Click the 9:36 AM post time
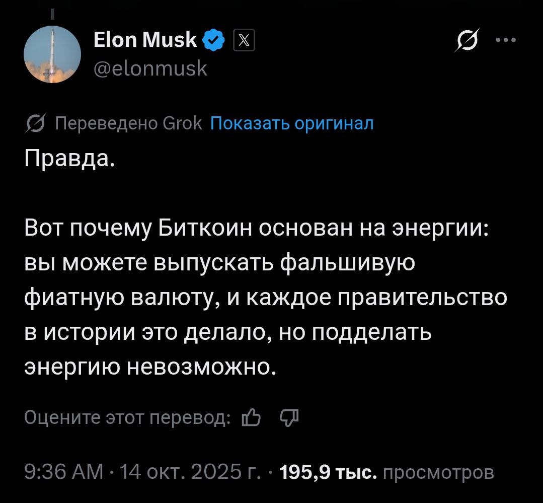This screenshot has height=503, width=543. point(63,472)
